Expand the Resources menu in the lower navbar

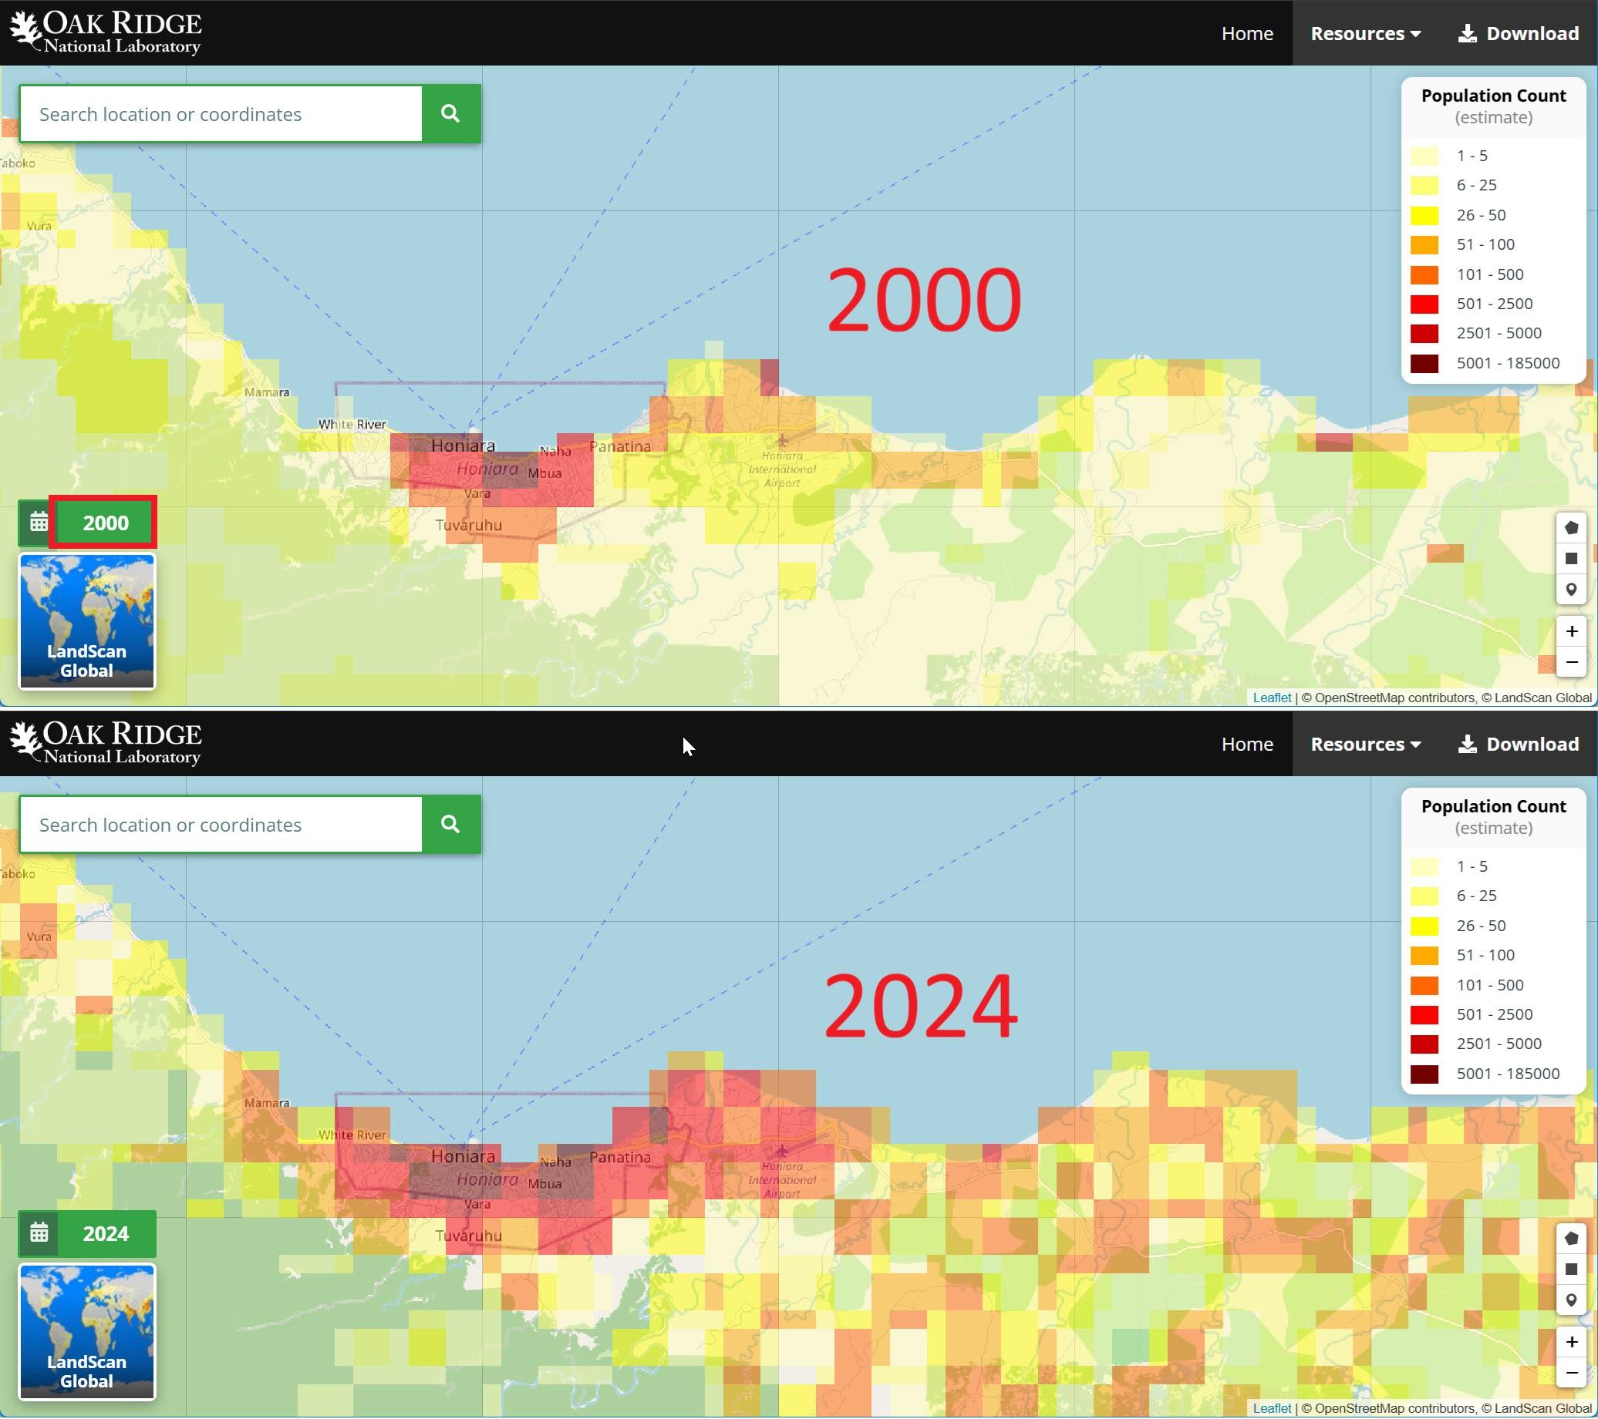[1365, 744]
